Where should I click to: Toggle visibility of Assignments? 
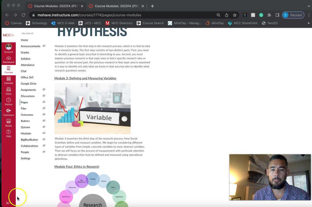click(44, 90)
